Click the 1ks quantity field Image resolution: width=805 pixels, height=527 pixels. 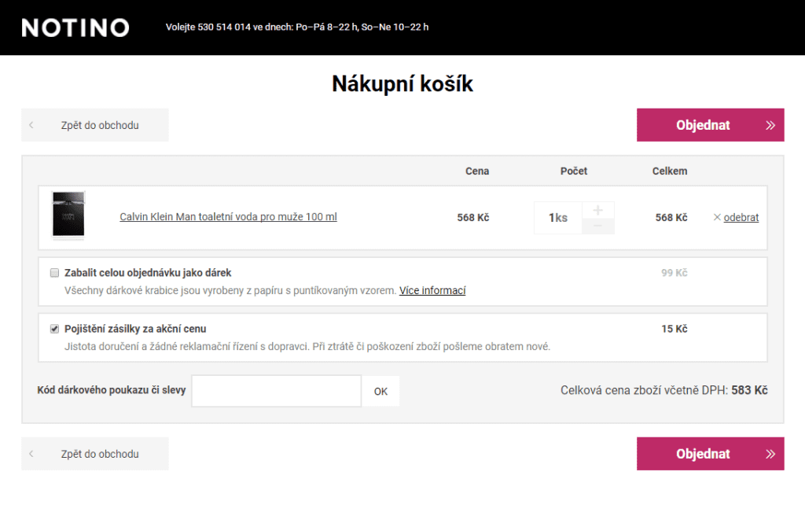tap(558, 218)
